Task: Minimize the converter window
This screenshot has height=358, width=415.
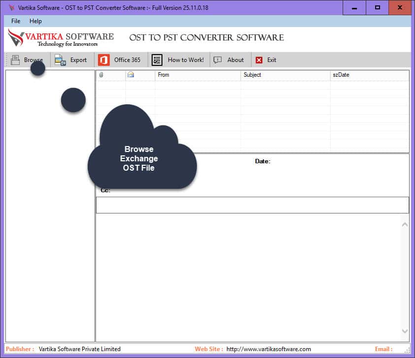Action: coord(354,8)
